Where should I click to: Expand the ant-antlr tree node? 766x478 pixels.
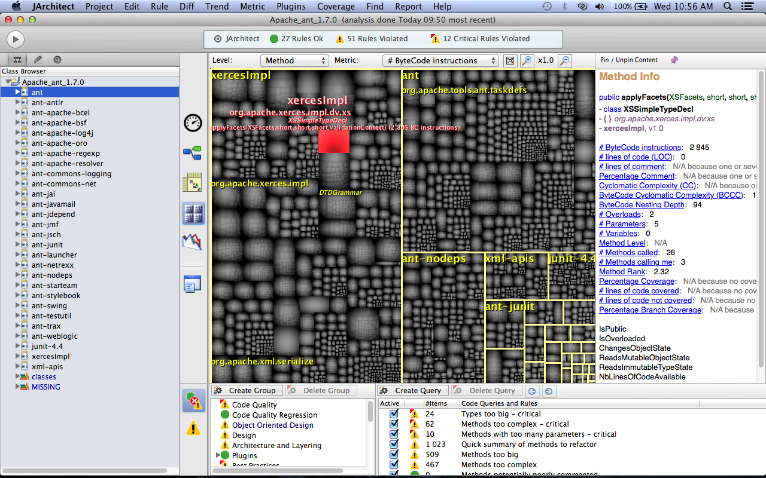(17, 103)
